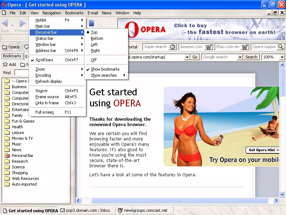Expand the Encoding submenu
Screen dimensions: 286x215
(x=57, y=75)
